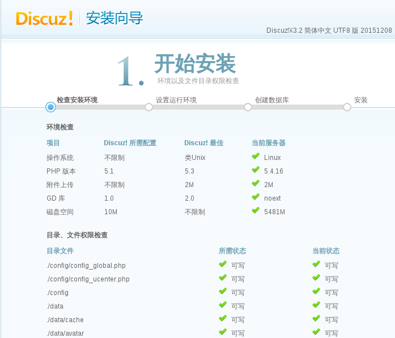Screen dimensions: 395x338
Task: Click the noext GD library value
Action: [x=273, y=198]
